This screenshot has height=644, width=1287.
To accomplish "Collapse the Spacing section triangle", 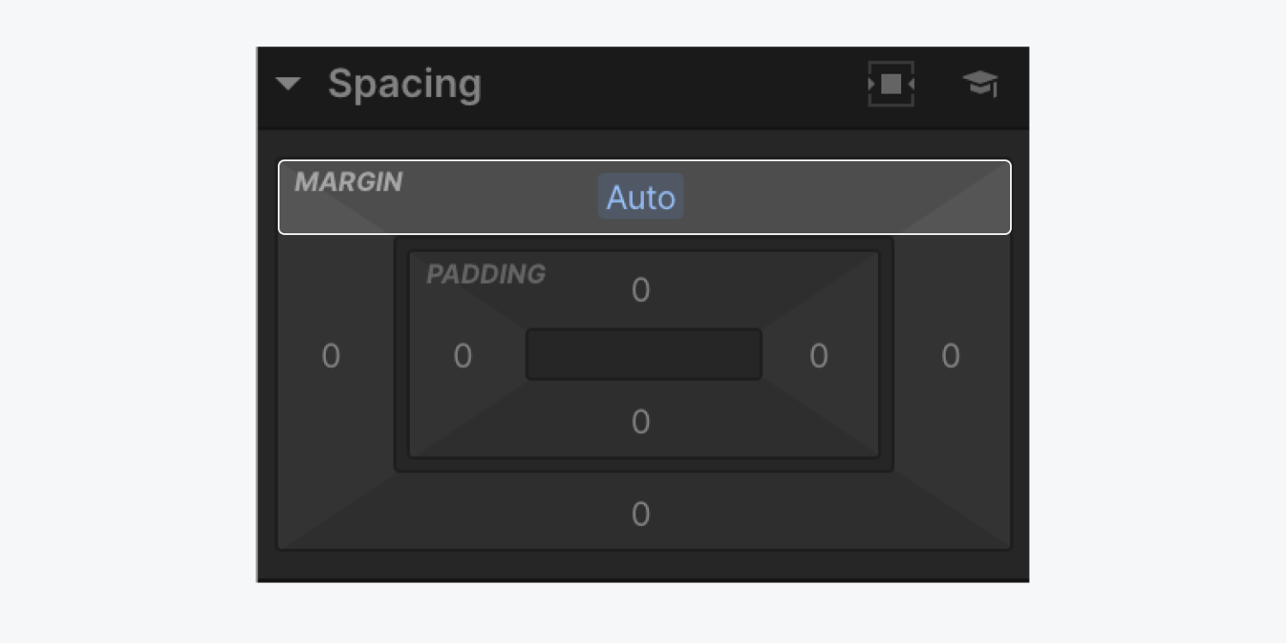I will [288, 84].
